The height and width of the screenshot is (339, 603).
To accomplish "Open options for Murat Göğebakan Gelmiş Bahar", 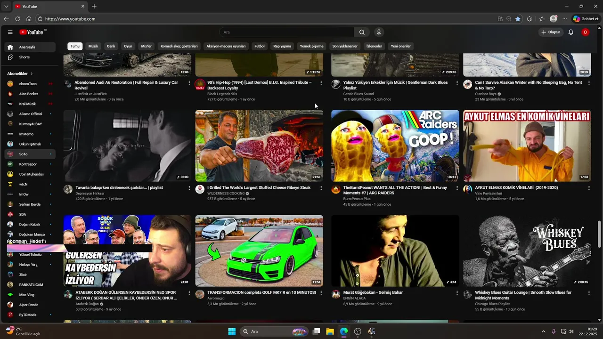I will click(x=457, y=293).
